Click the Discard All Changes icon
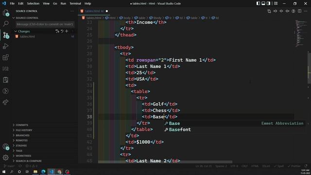Image resolution: width=311 pixels, height=175 pixels. 62,31
